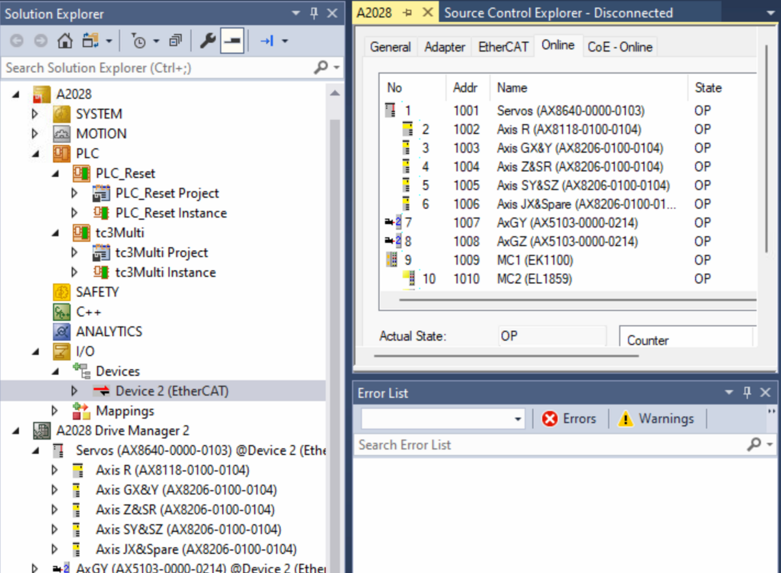This screenshot has height=573, width=781.
Task: Select the Mappings tree item
Action: [125, 411]
